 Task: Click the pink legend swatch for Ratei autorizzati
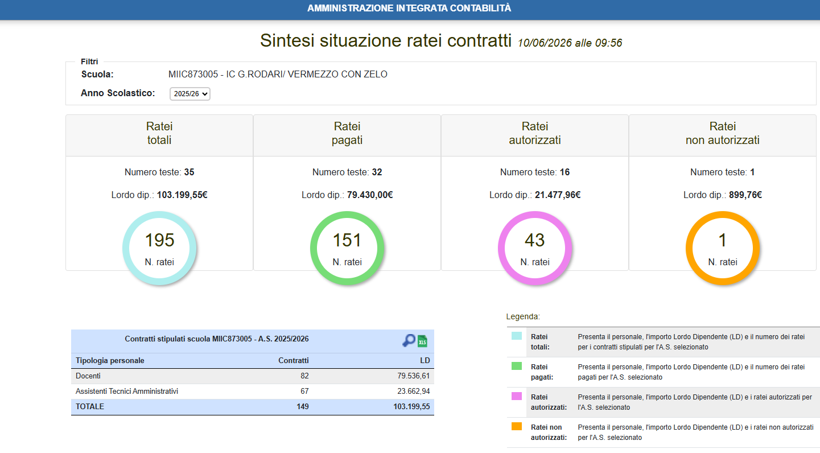[517, 396]
